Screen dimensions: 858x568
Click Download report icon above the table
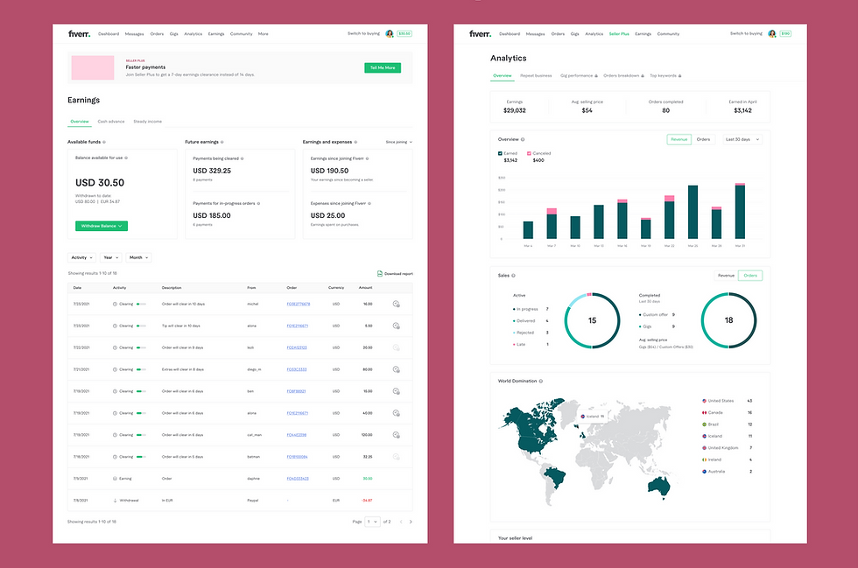pos(380,274)
